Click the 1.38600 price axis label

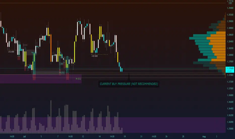[x=230, y=35]
